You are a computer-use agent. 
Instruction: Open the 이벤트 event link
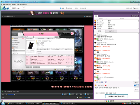point(80,97)
